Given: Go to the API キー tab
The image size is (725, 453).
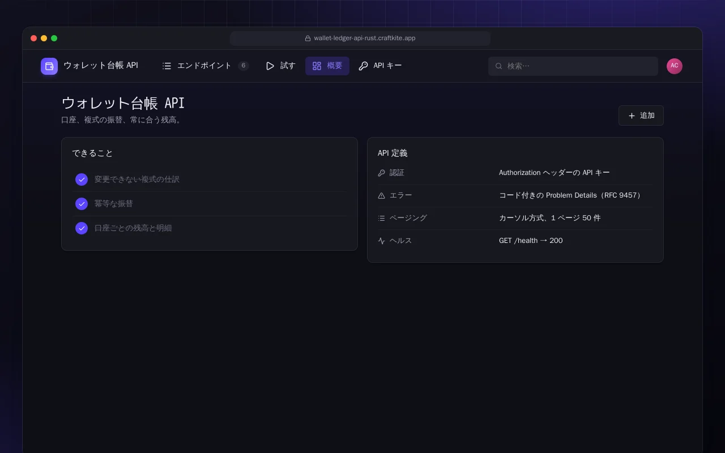Looking at the screenshot, I should pyautogui.click(x=381, y=66).
